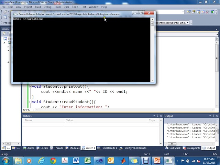Switch to the Find Results 1 tab
The image size is (220, 165).
(x=107, y=148)
